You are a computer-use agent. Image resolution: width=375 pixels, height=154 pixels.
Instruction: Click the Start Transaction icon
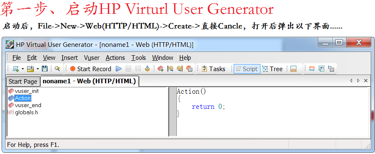tap(170, 69)
